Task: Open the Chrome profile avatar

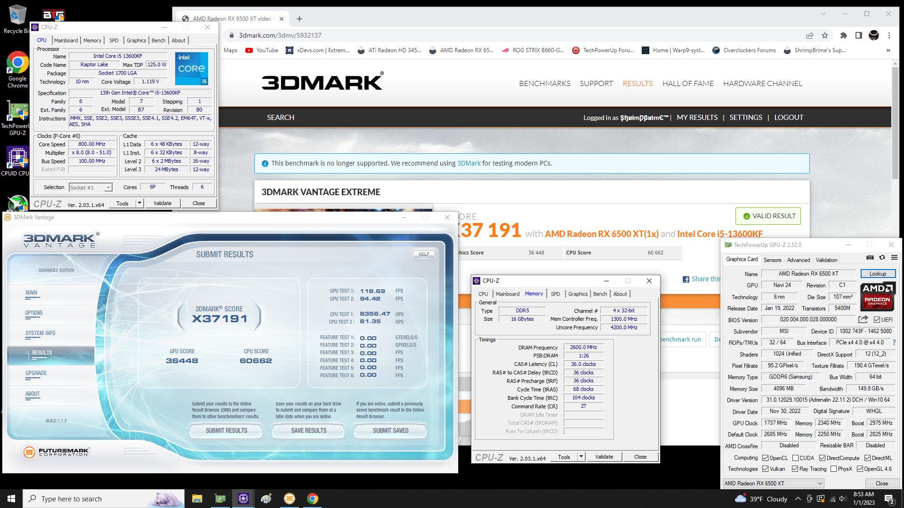Action: point(874,35)
